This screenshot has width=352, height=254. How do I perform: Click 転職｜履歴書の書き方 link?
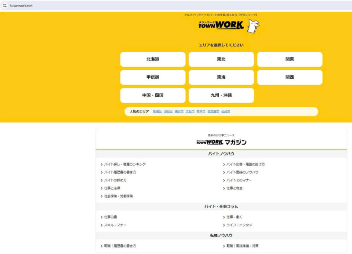coord(120,246)
